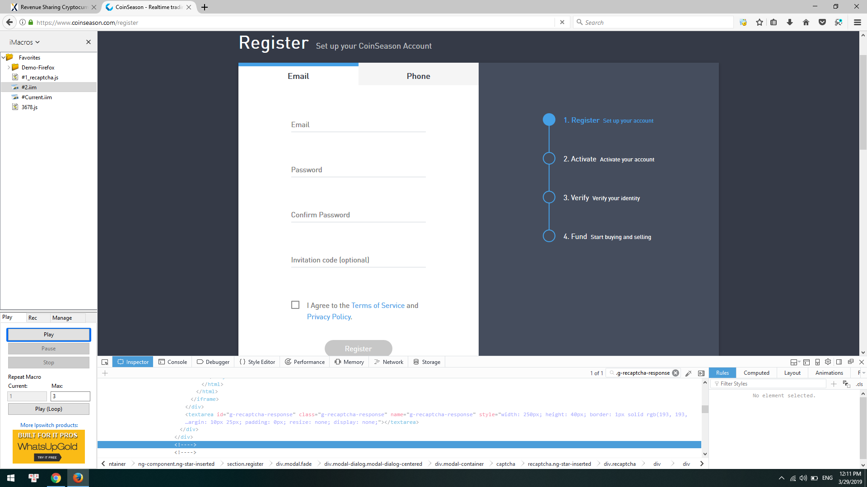The width and height of the screenshot is (867, 487).
Task: Click the iMacros Manage button
Action: (61, 317)
